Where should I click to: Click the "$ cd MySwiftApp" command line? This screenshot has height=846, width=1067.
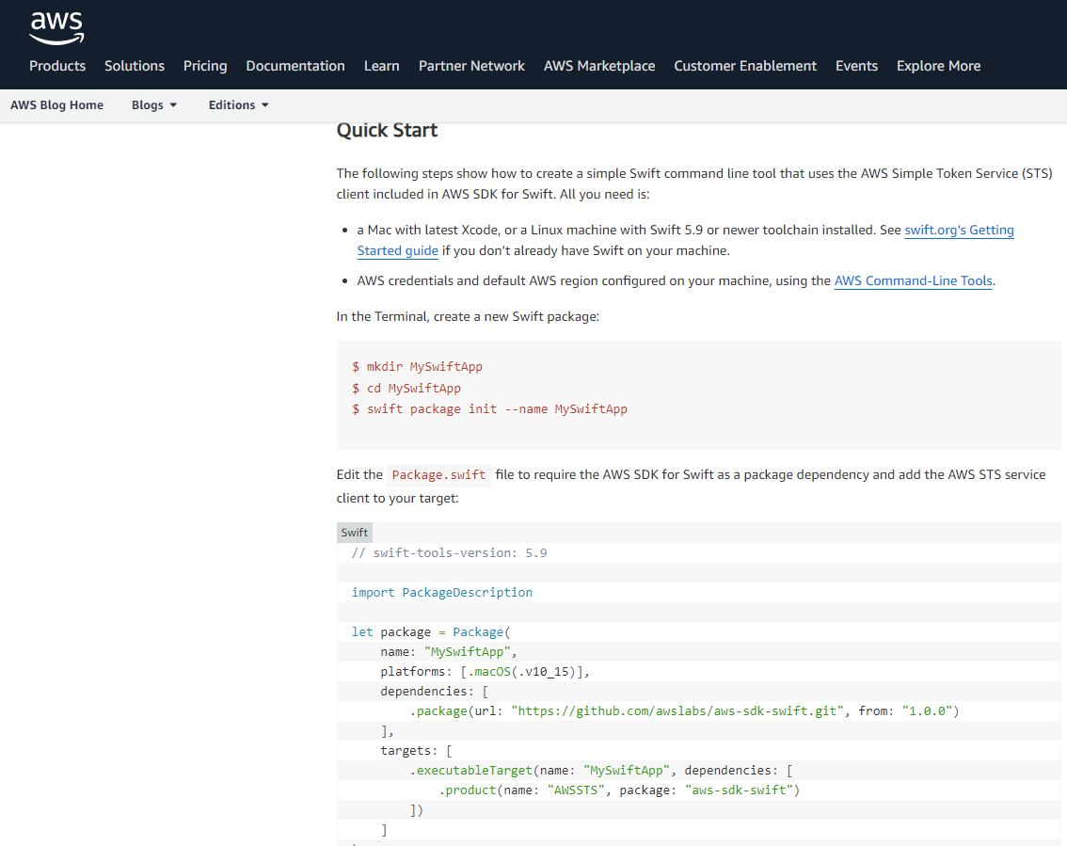[x=406, y=388]
